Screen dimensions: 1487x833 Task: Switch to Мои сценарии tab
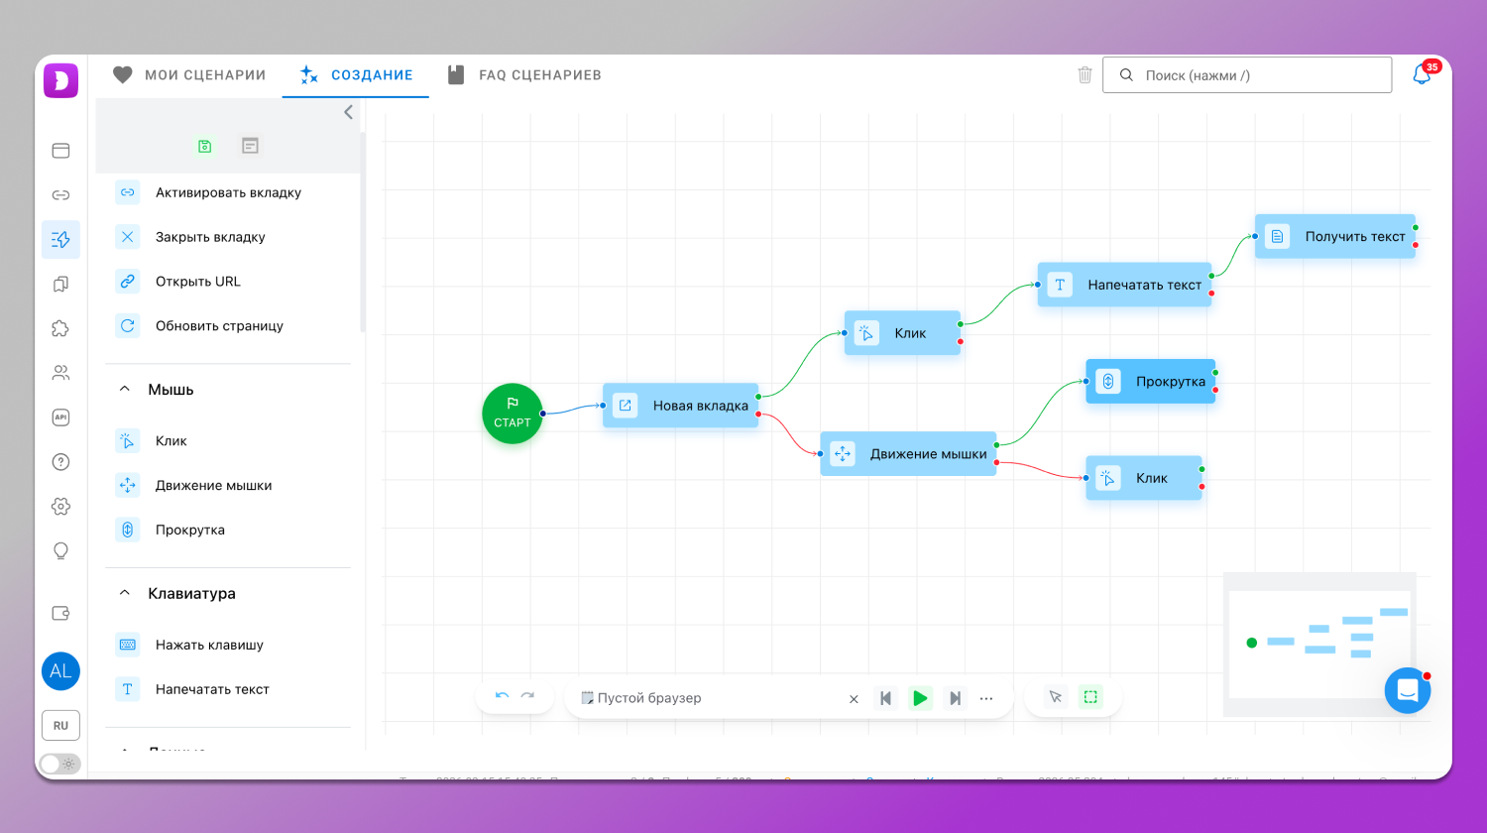189,75
